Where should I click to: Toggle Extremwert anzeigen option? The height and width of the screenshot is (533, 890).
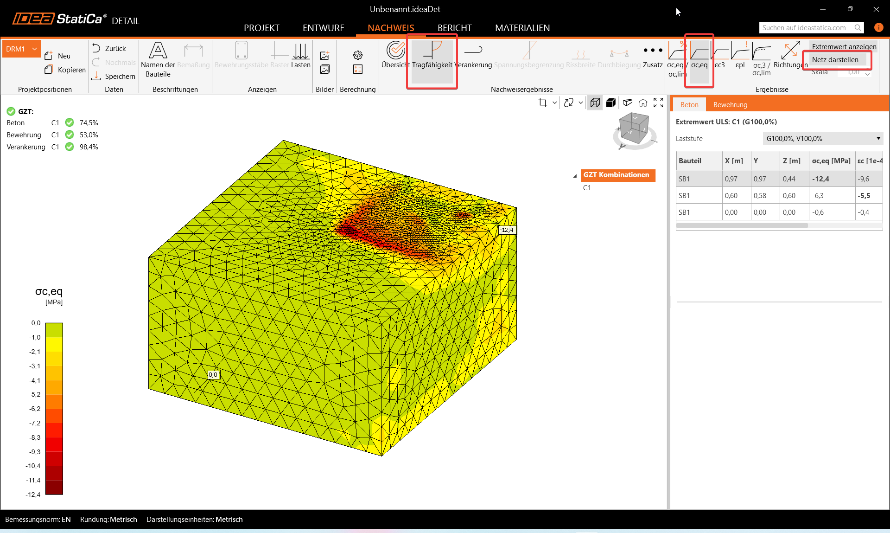click(x=844, y=47)
